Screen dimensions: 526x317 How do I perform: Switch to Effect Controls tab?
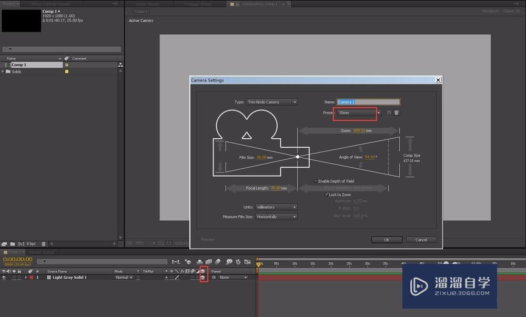tap(50, 4)
